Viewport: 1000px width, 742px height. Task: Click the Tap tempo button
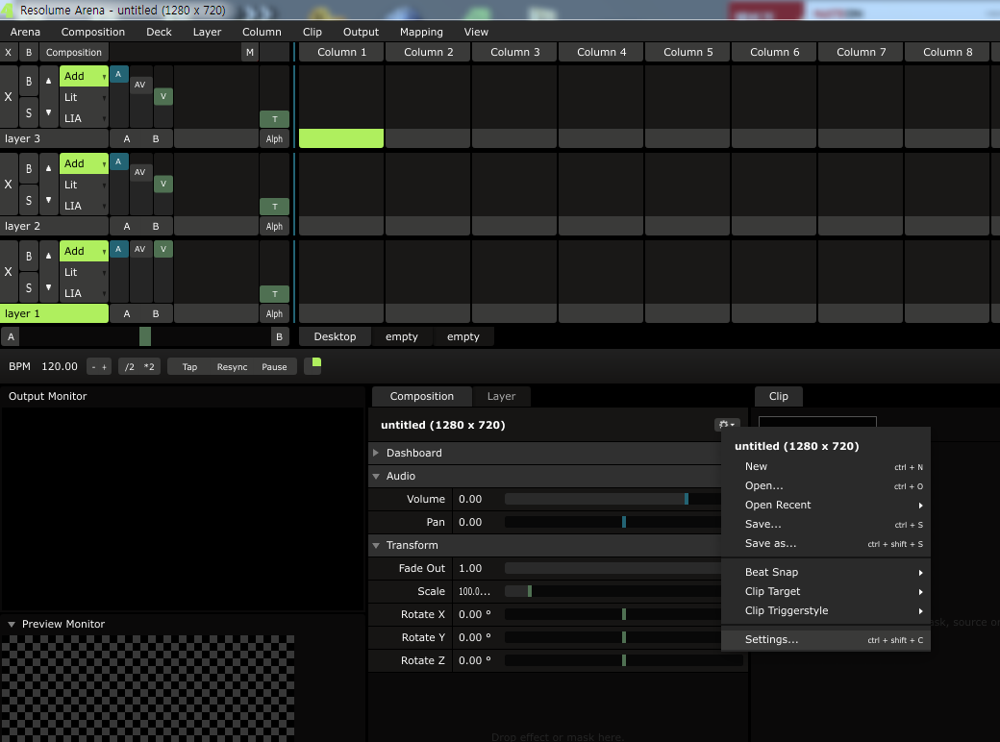[190, 367]
